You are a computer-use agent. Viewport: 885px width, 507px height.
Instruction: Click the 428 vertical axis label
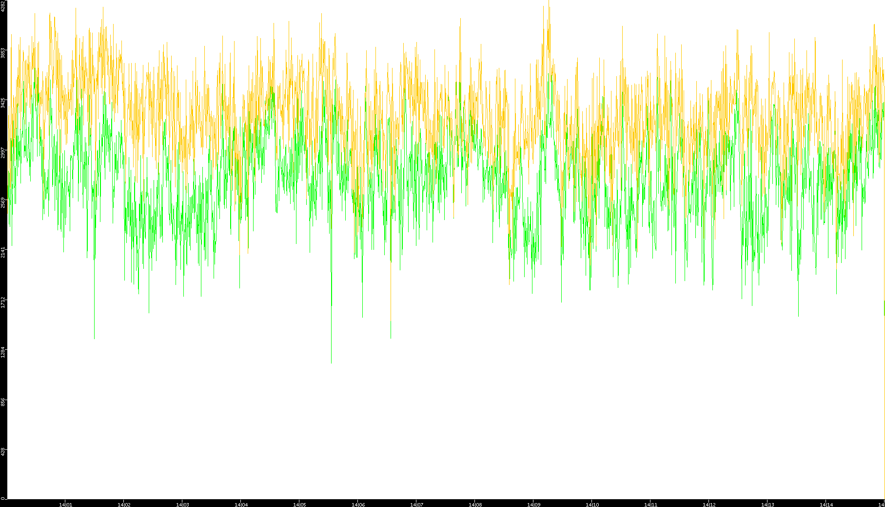[3, 452]
